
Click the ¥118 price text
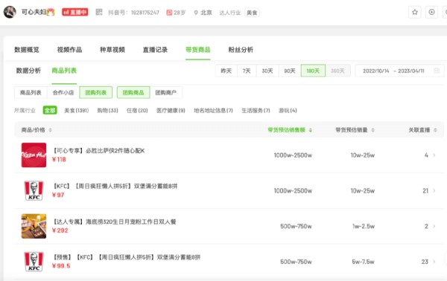(x=59, y=159)
